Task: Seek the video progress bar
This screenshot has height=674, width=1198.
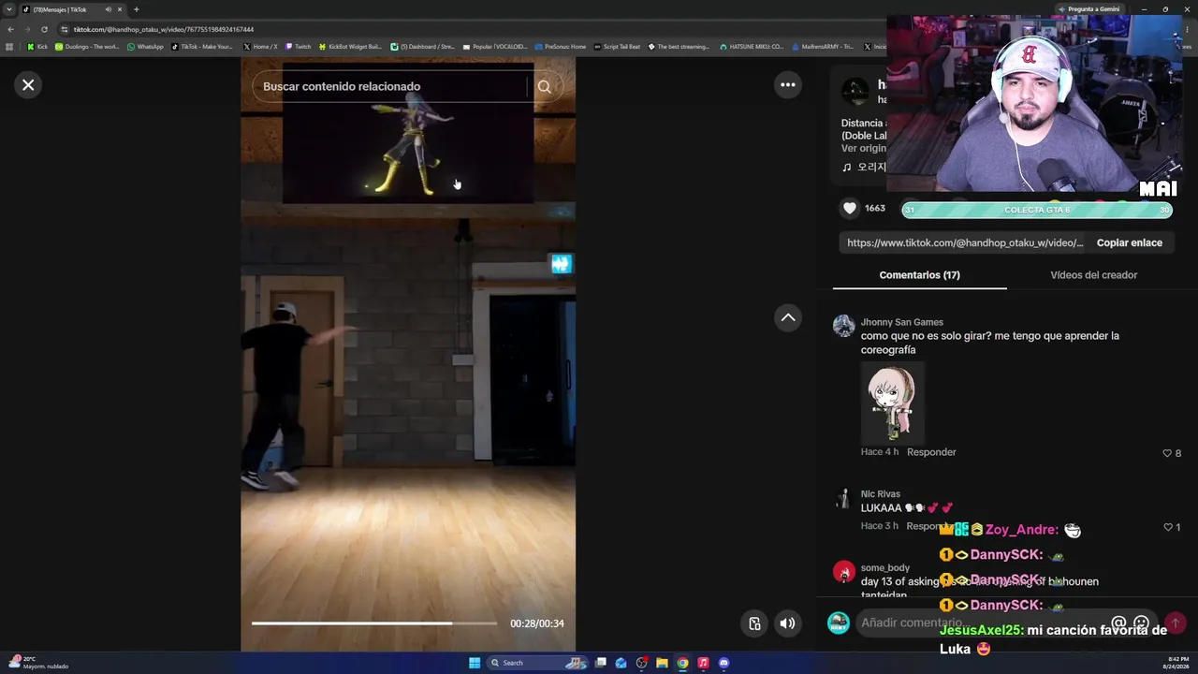Action: point(374,623)
